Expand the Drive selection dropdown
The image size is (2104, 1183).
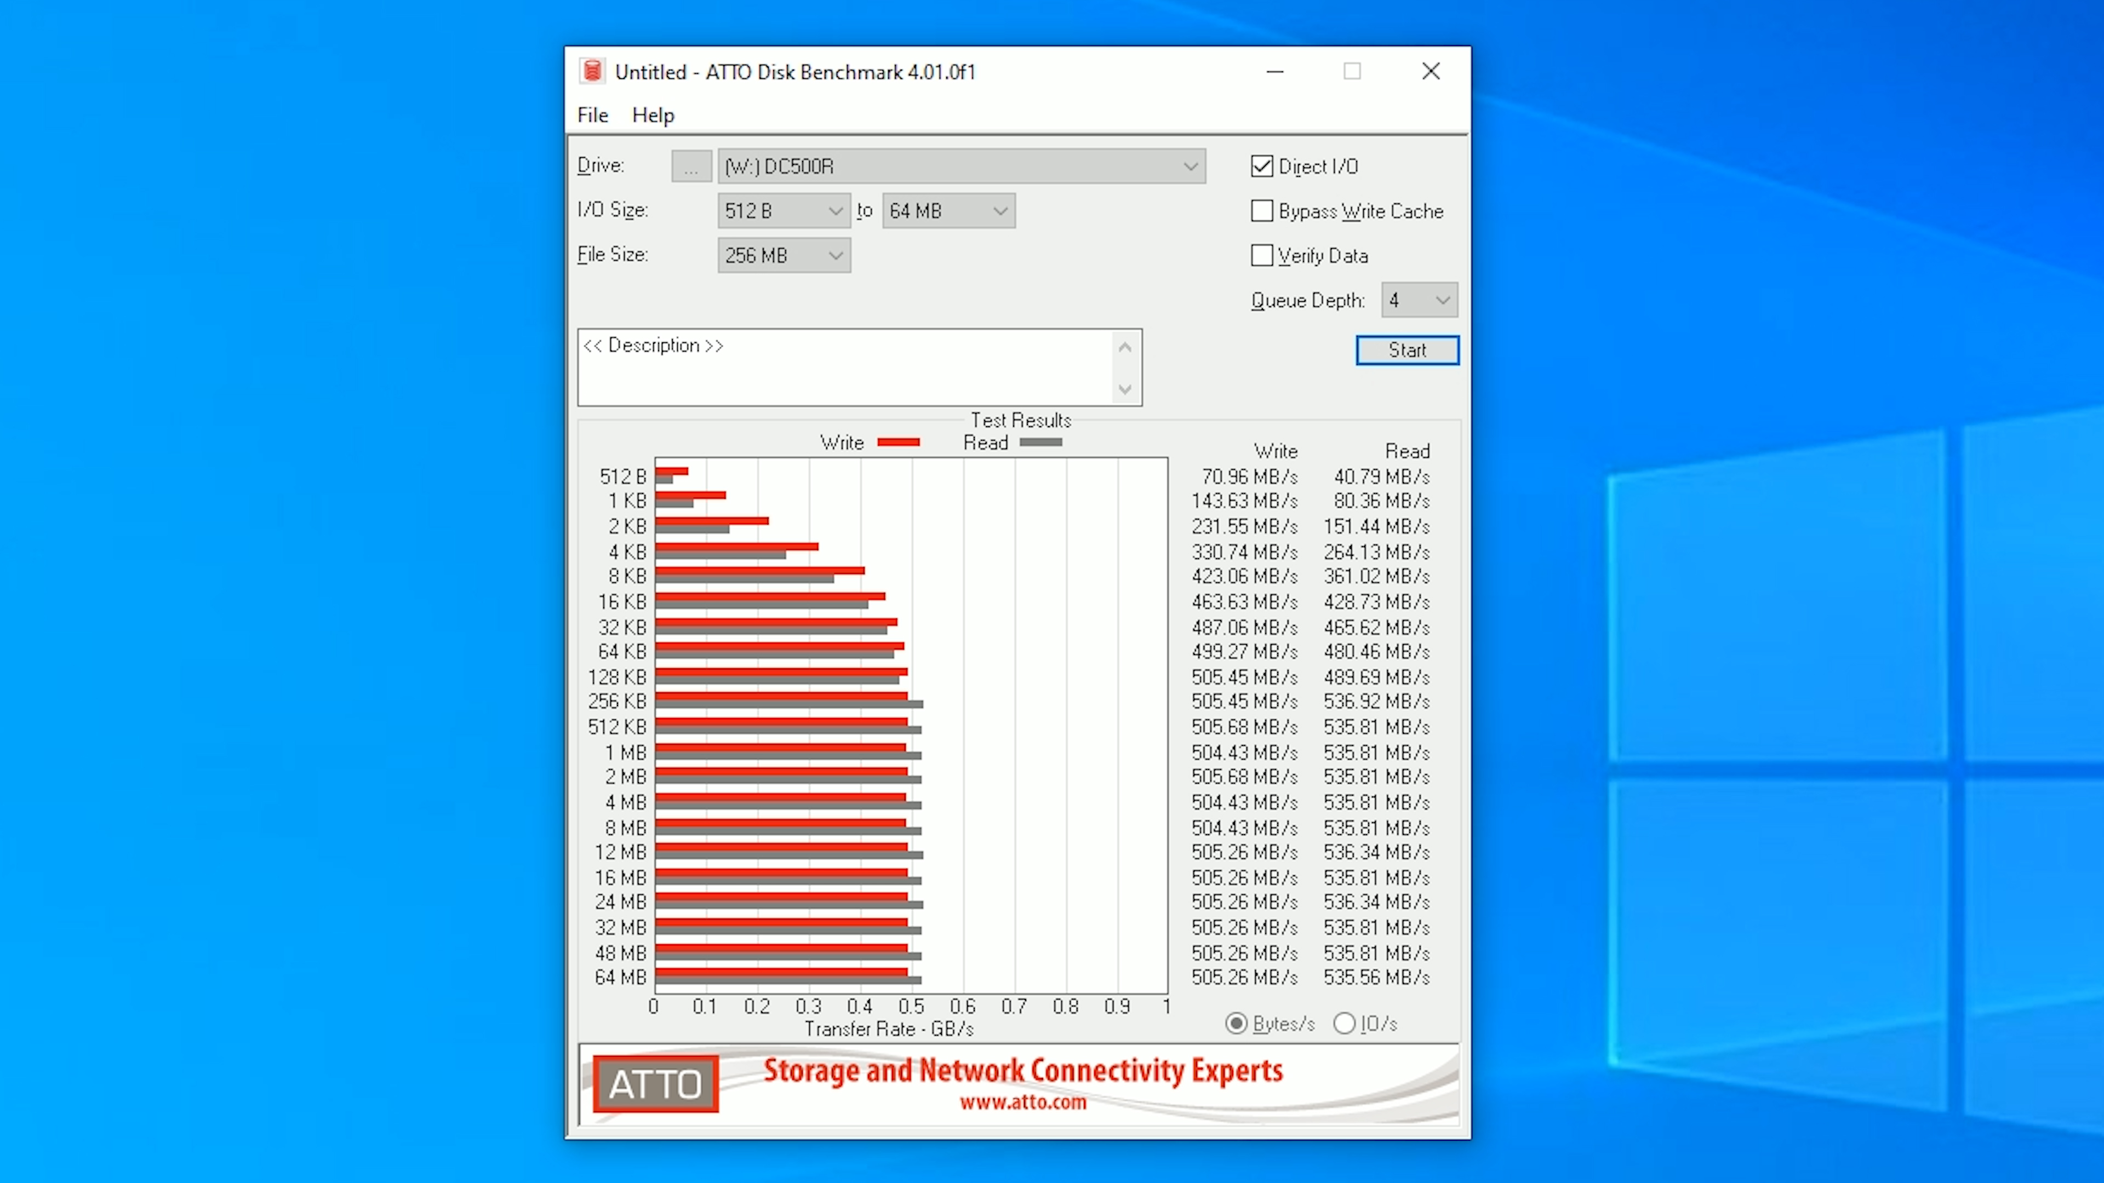point(962,166)
